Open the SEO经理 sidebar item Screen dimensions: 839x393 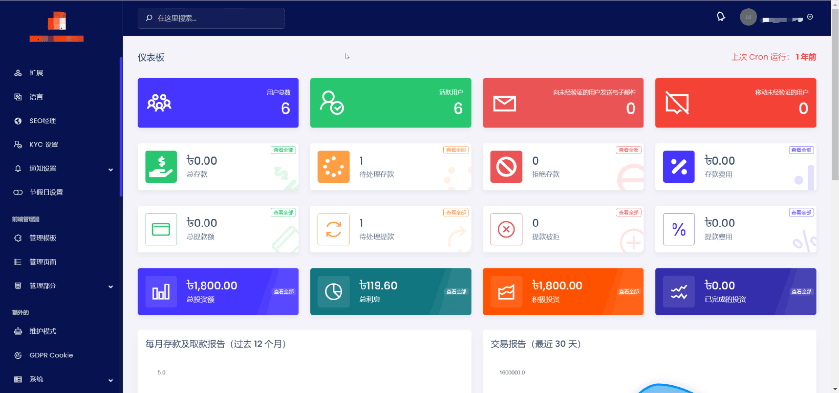click(43, 121)
